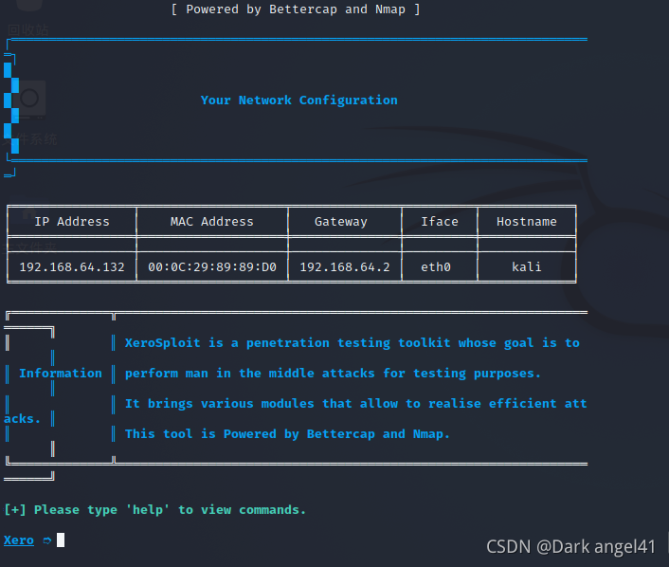Click the gateway value 192.168.64.2
669x567 pixels.
345,267
